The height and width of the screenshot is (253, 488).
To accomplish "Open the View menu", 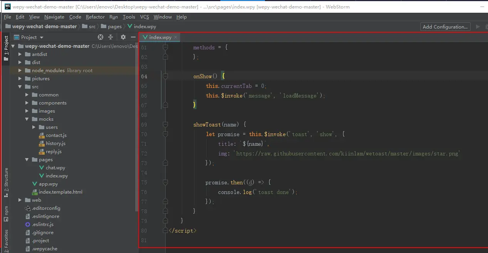I will pyautogui.click(x=34, y=17).
